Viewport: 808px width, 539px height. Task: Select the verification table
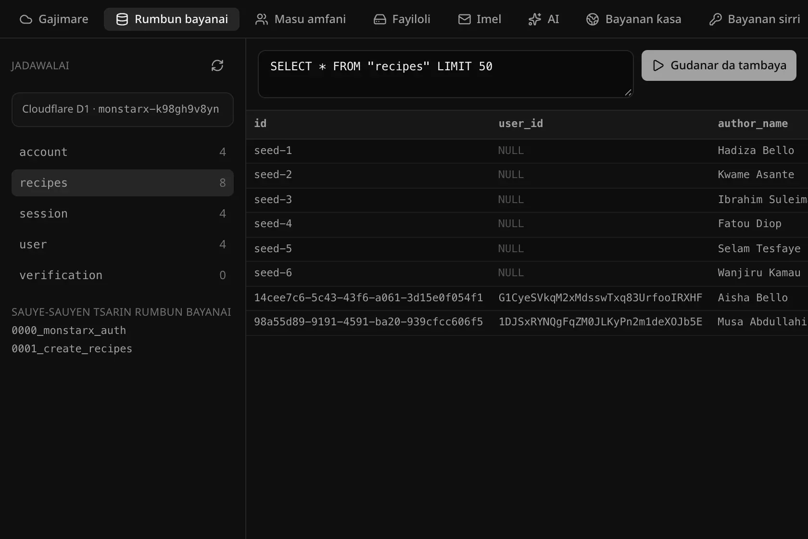coord(123,275)
